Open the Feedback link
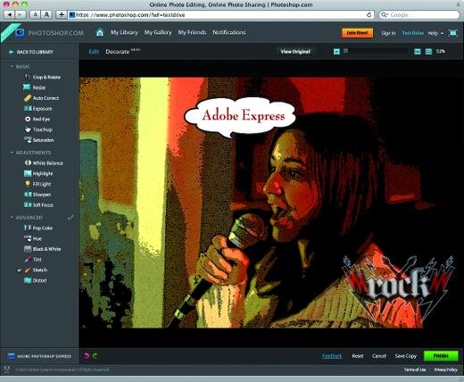The width and height of the screenshot is (464, 382). [332, 356]
